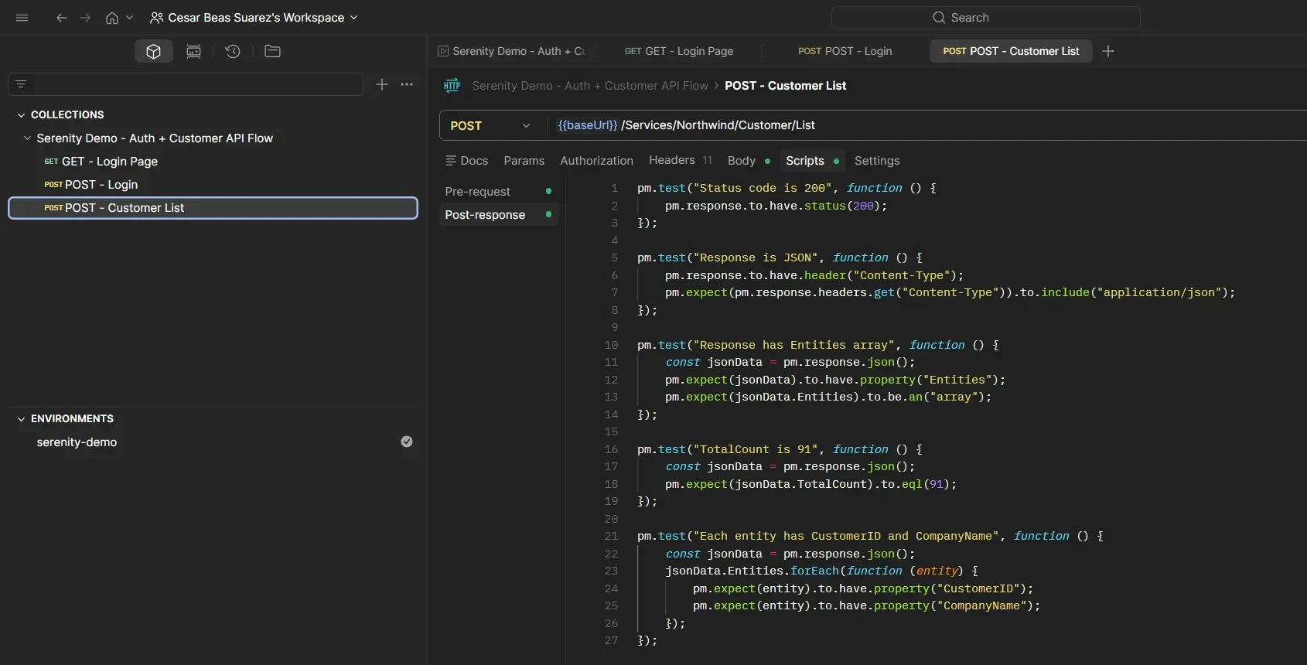Click the {{baseUrl}} variable in URL
The width and height of the screenshot is (1307, 665).
[588, 125]
